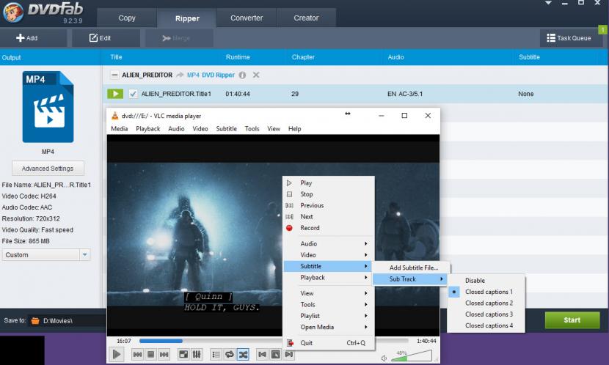Screen dimensions: 609x365
Task: Click the MP4 profile format icon
Action: [48, 107]
